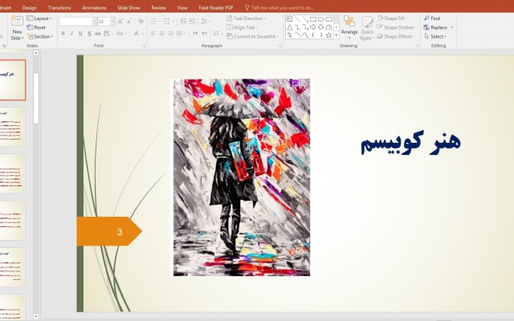The height and width of the screenshot is (321, 514).
Task: Open the Text Direction menu
Action: click(x=246, y=18)
